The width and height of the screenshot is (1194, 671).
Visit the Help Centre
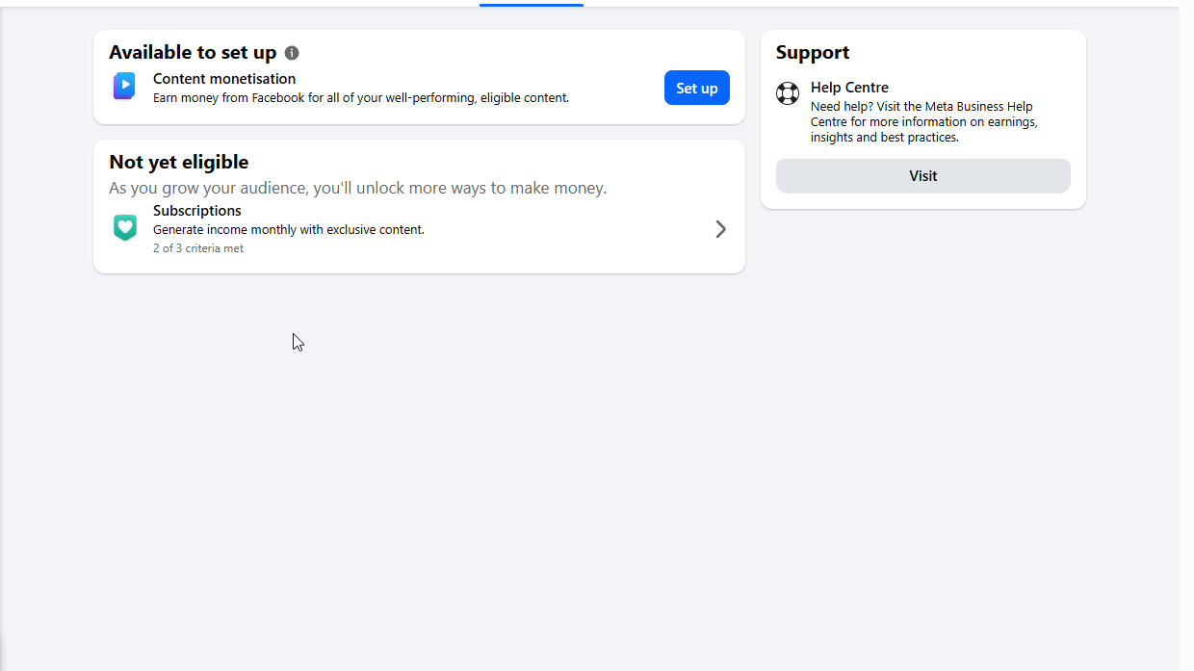click(x=923, y=176)
